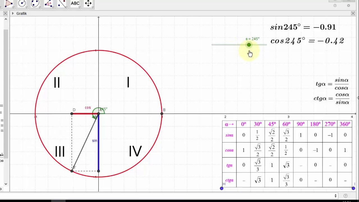Click the sin245° = −0.91 text

pyautogui.click(x=303, y=27)
